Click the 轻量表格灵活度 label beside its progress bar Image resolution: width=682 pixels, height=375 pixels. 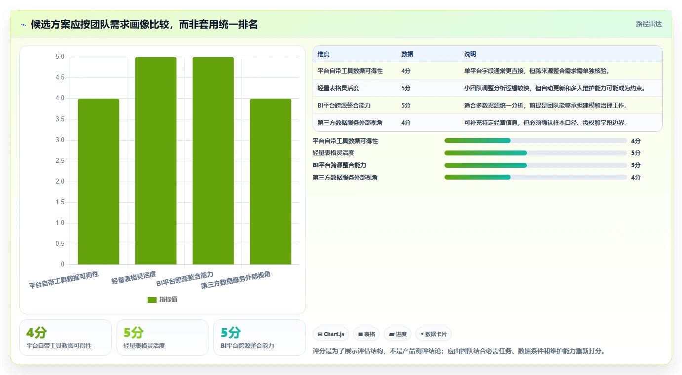point(333,153)
